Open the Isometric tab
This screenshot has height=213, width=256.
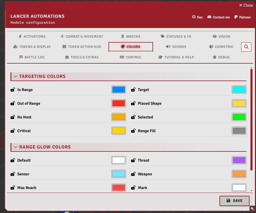[221, 47]
